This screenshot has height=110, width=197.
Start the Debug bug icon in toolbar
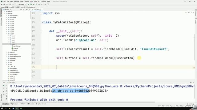31,4
